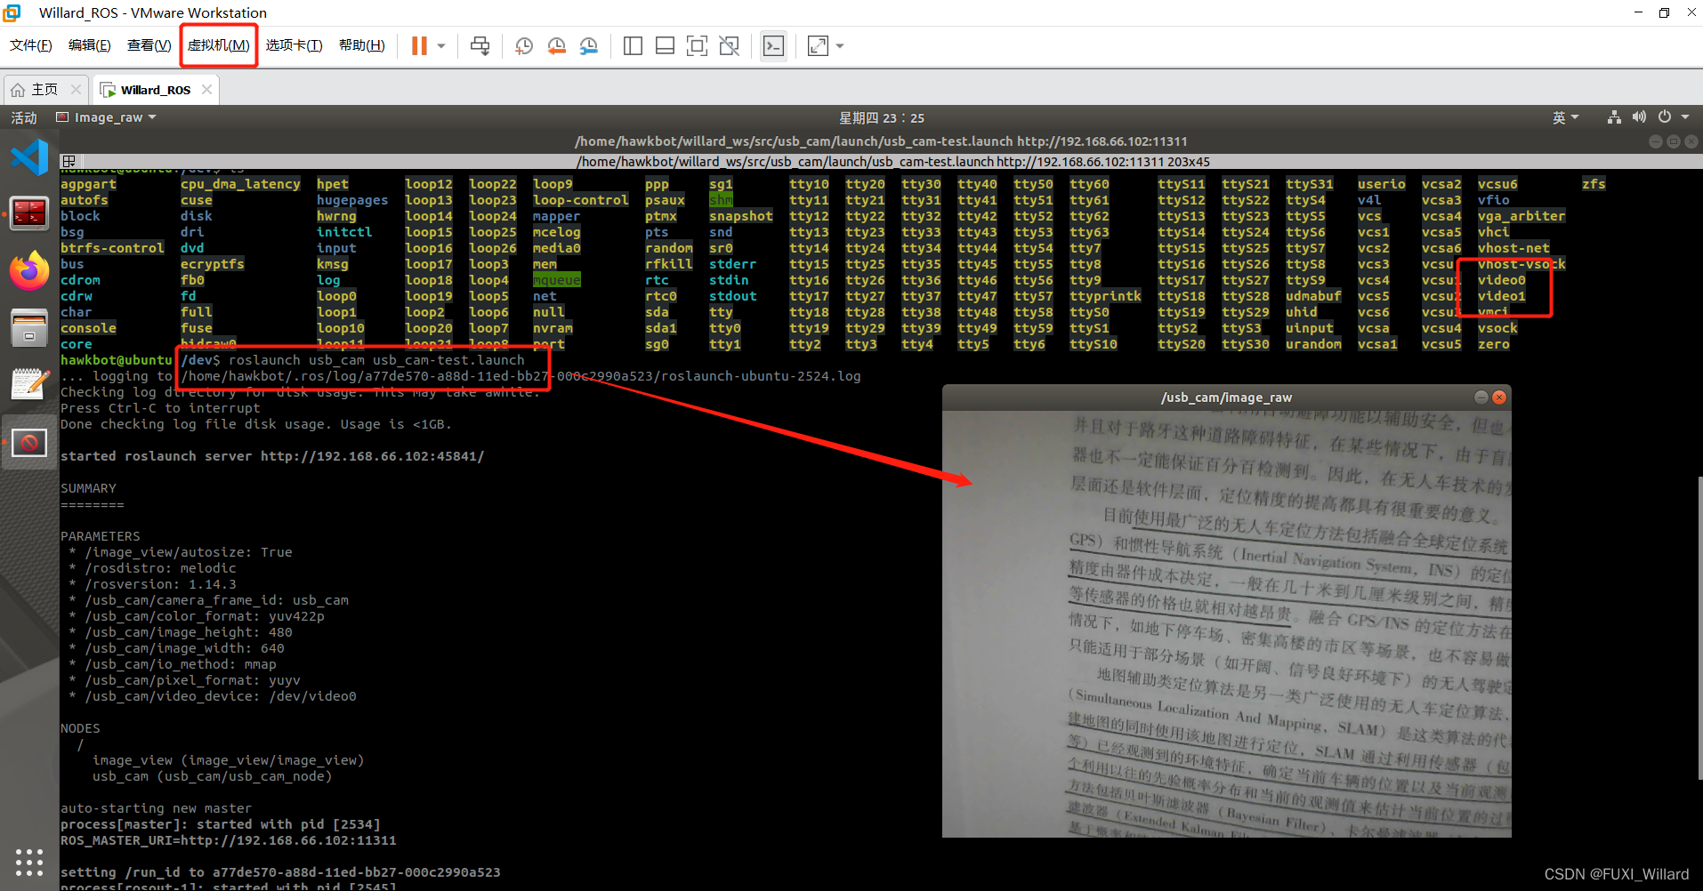Click the volume speaker icon
1703x891 pixels.
coord(1639,117)
